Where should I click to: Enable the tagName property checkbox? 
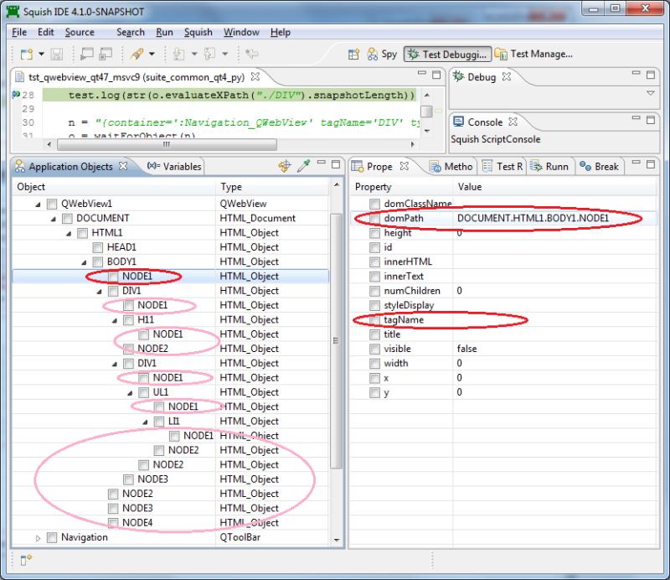374,319
